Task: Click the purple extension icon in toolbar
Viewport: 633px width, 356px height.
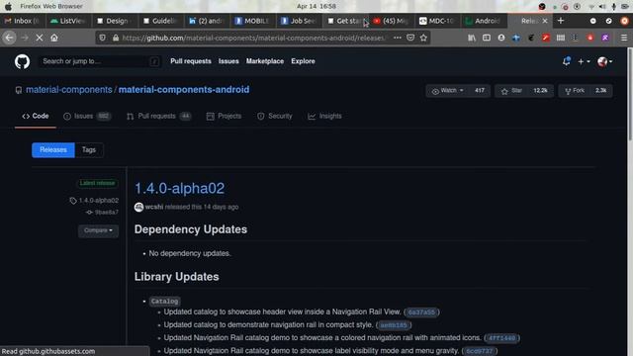Action: pos(605,38)
